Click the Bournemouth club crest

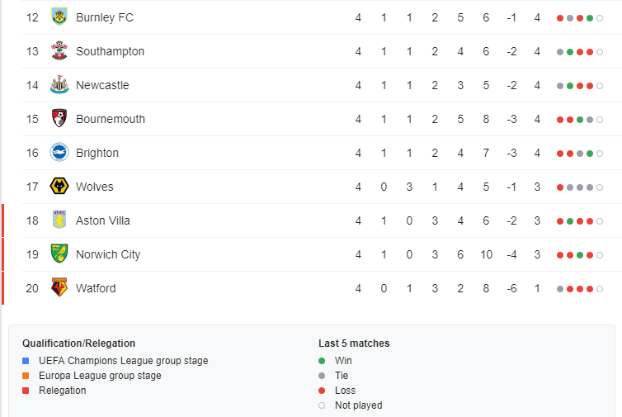[x=59, y=118]
